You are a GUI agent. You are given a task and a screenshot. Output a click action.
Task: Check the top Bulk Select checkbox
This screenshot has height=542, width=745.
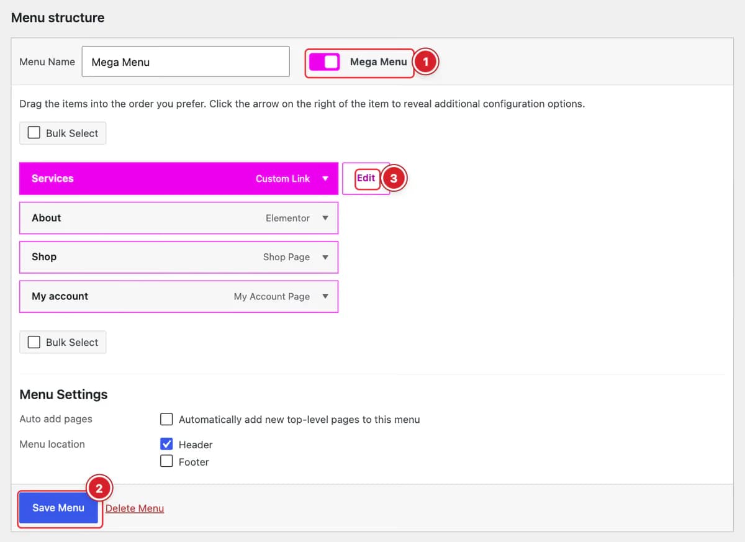[34, 133]
